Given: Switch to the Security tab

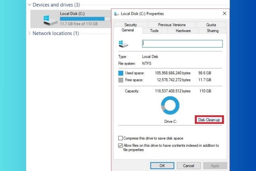Looking at the screenshot, I should click(x=130, y=25).
